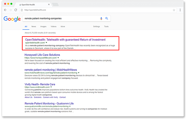This screenshot has width=187, height=119.
Task: Close the OpenTele Health tab
Action: 49,5
